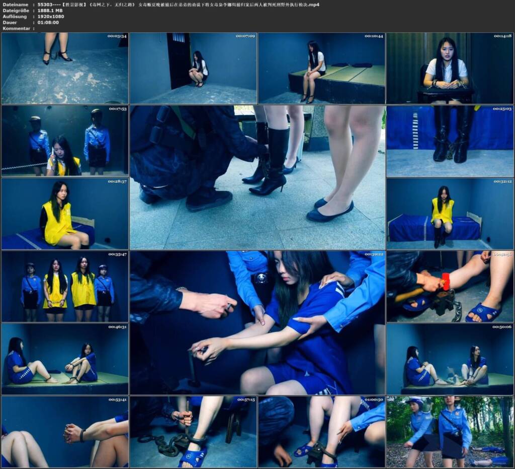Open the large outdoor pavement frame with black boots
Screen dimensions: 515x469
[257, 177]
